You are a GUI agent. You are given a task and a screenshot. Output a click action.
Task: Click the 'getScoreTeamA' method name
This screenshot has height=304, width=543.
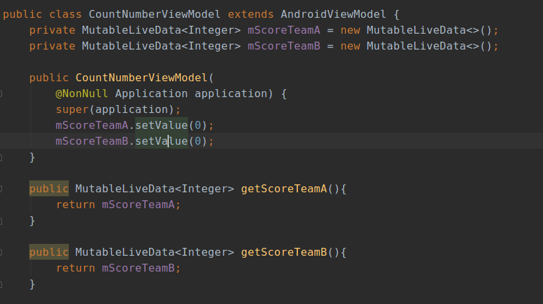284,188
